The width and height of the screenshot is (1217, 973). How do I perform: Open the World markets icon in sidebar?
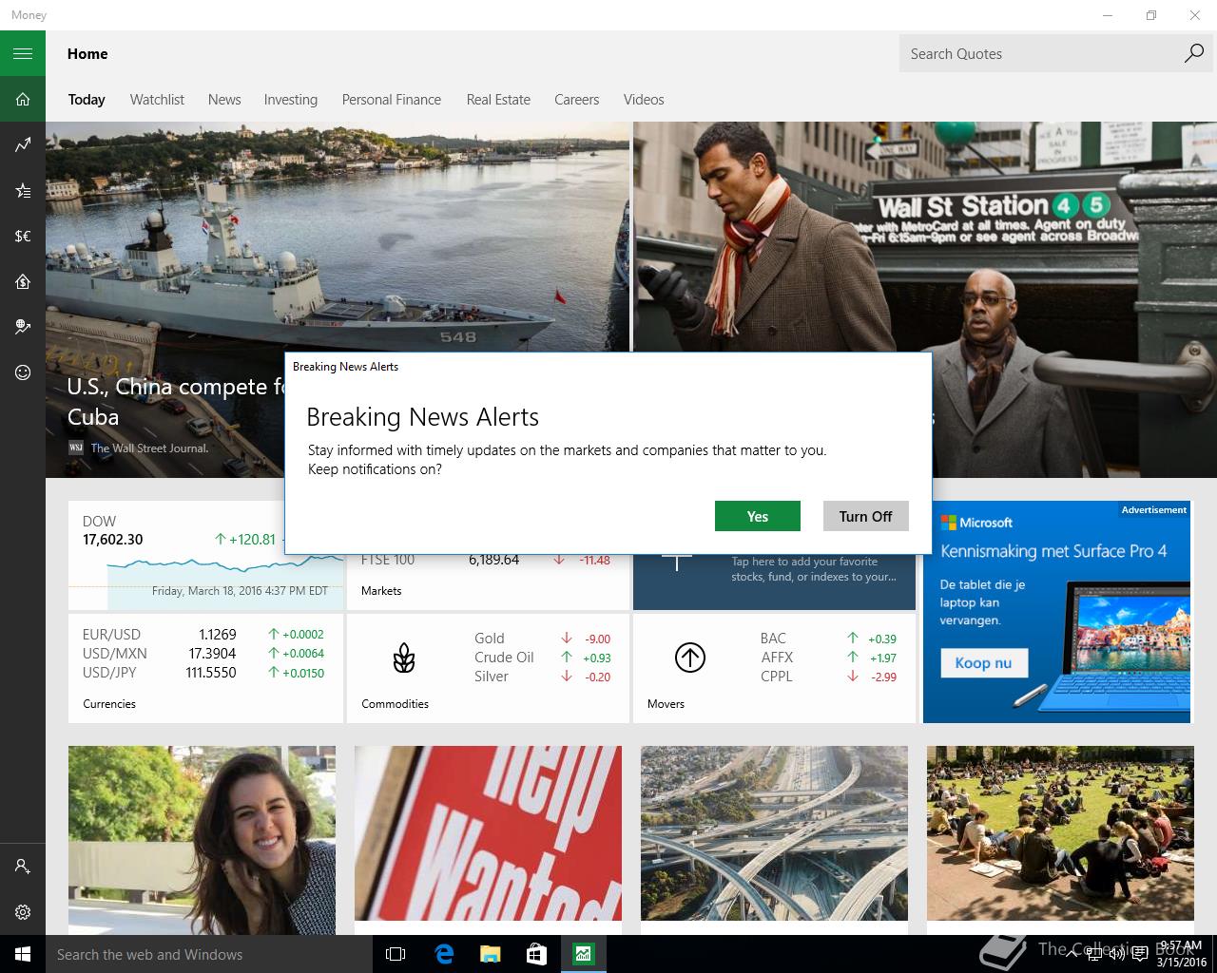click(23, 327)
